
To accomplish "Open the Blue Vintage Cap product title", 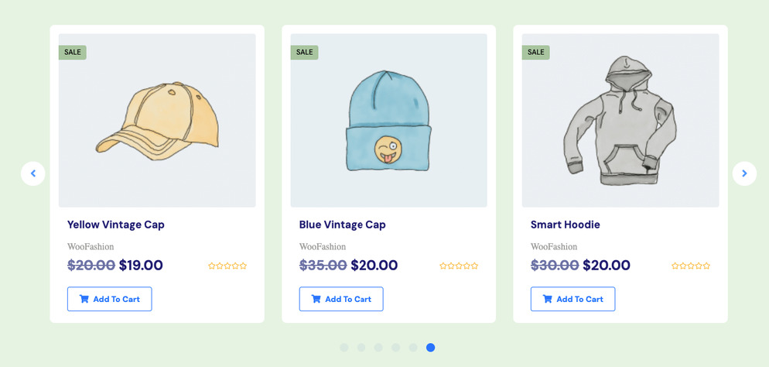I will (342, 225).
